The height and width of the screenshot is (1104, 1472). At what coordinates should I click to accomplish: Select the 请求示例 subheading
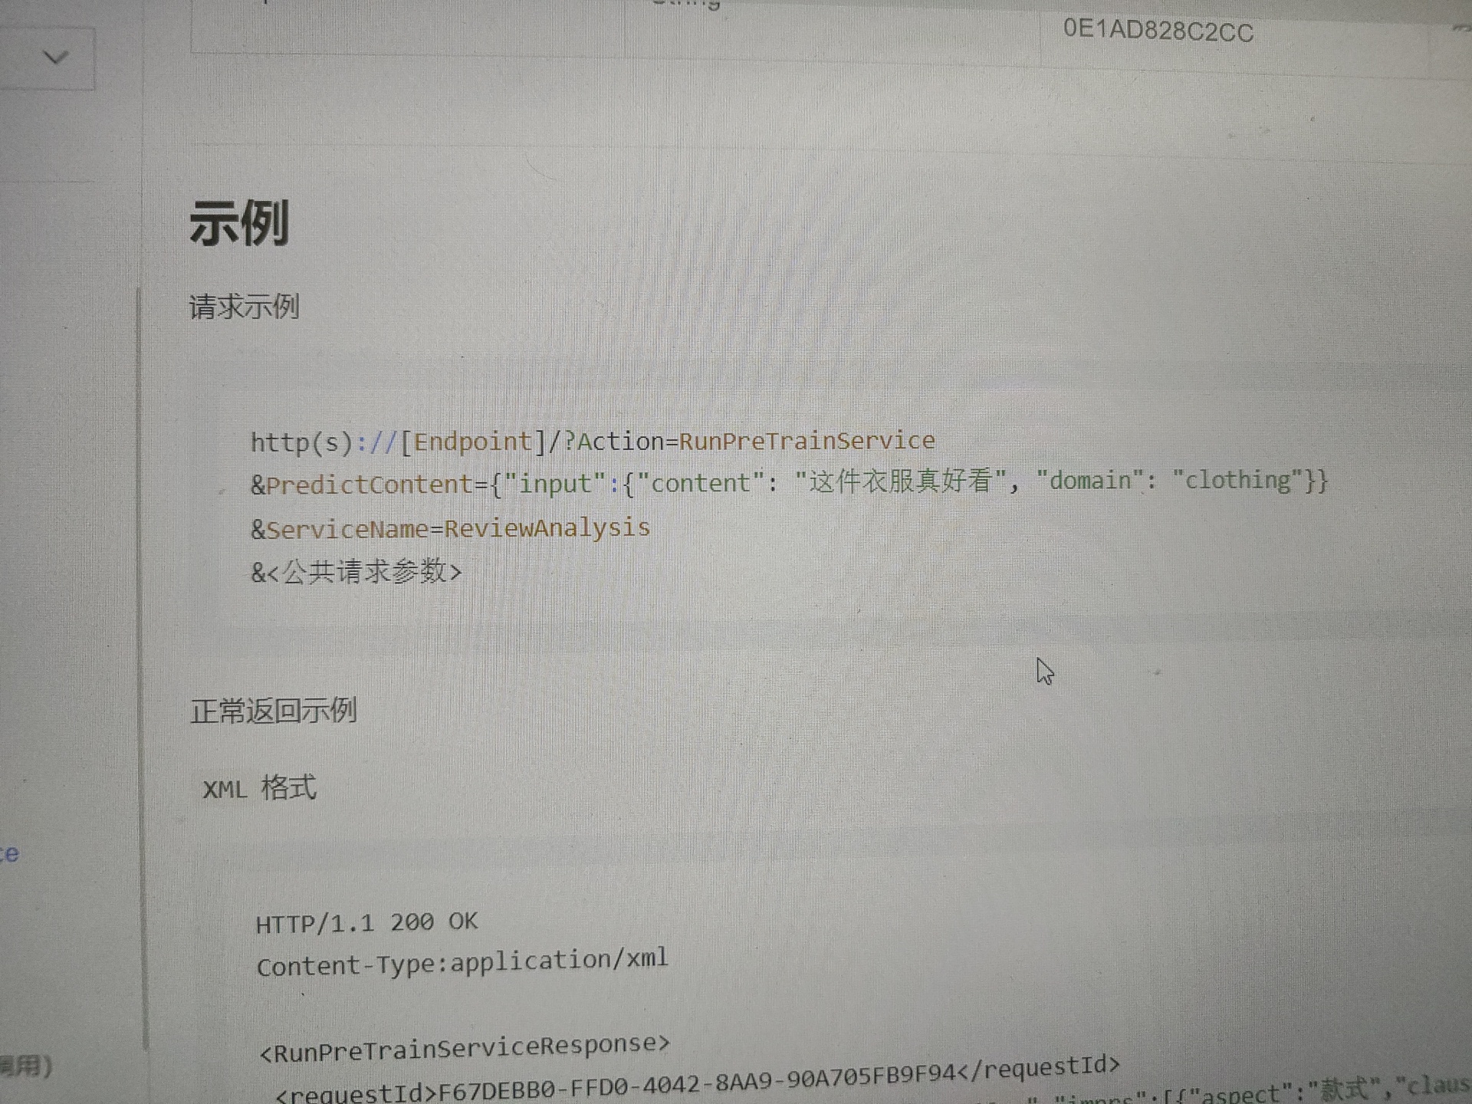click(244, 307)
